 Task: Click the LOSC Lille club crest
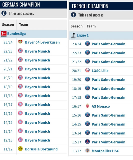tap(87, 70)
